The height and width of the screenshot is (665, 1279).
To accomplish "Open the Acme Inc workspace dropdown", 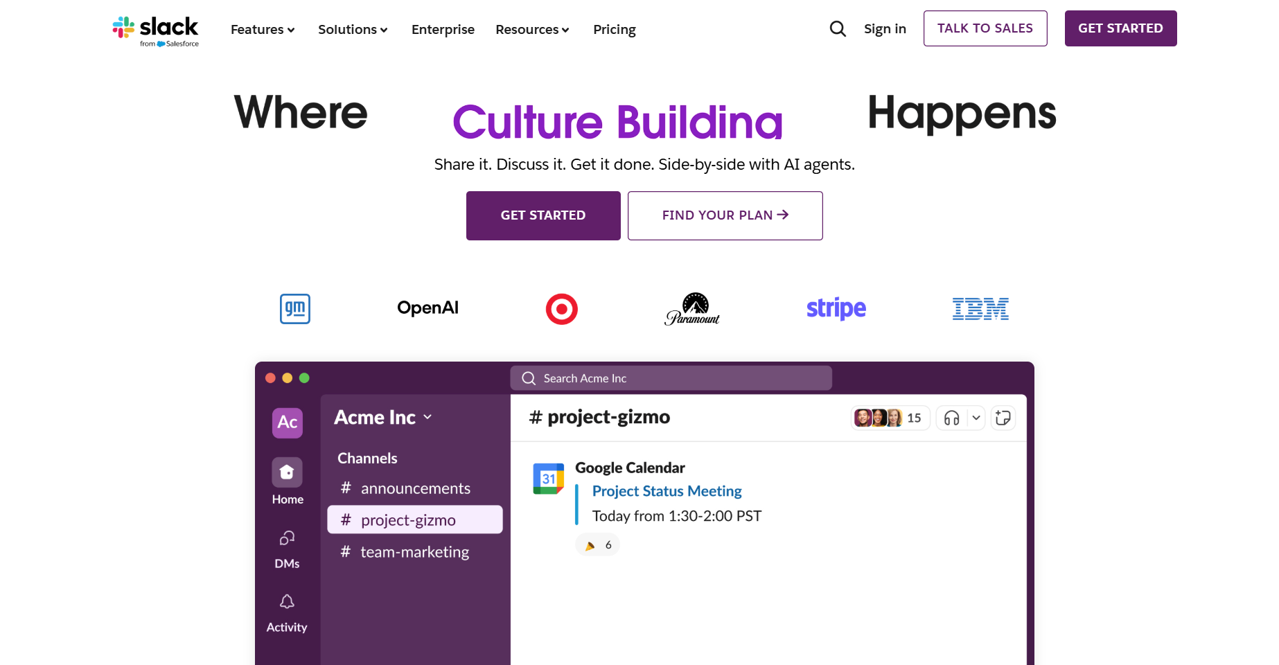I will coord(383,417).
